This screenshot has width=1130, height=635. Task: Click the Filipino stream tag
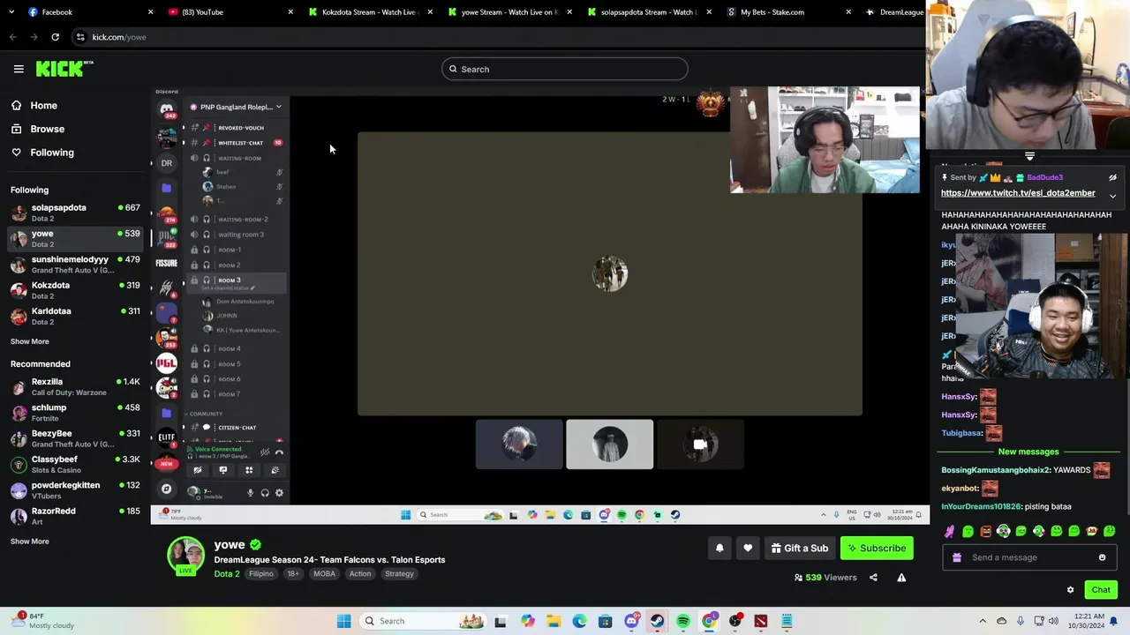coord(261,574)
